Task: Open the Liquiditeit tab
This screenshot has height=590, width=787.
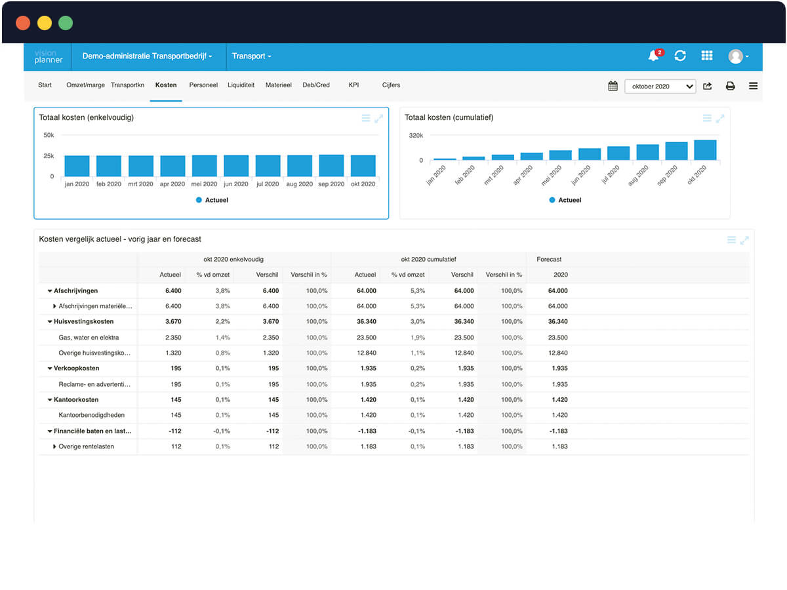Action: pyautogui.click(x=241, y=85)
